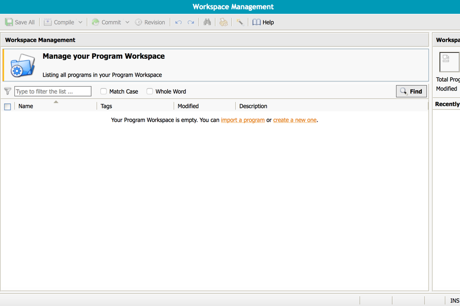Click the Save All toolbar icon
This screenshot has height=306, width=460.
[9, 22]
